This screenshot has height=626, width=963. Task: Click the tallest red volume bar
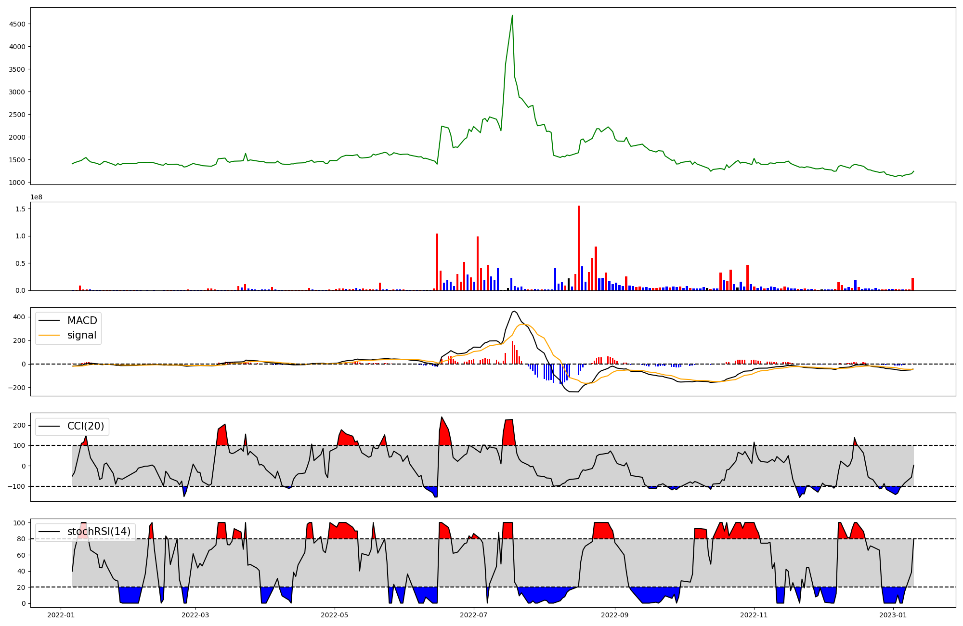pos(579,248)
